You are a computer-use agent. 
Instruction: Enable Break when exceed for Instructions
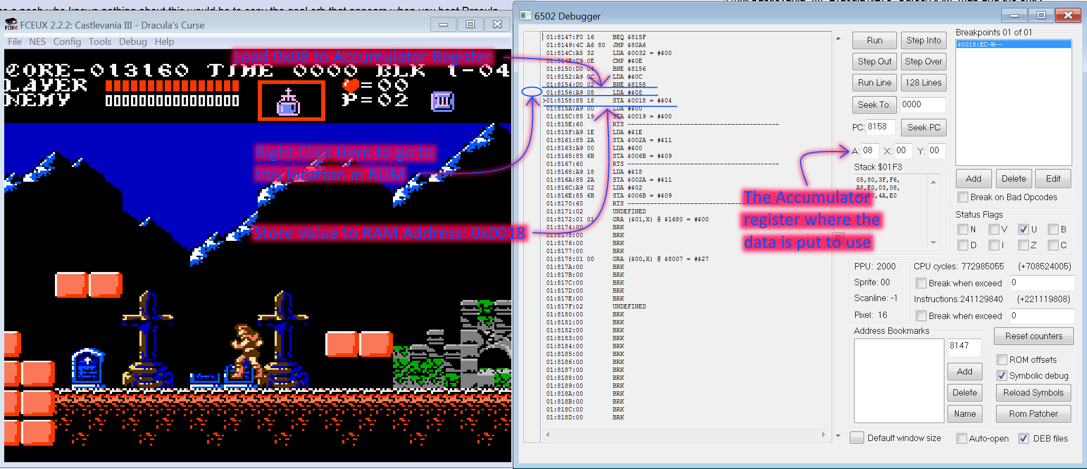(921, 316)
